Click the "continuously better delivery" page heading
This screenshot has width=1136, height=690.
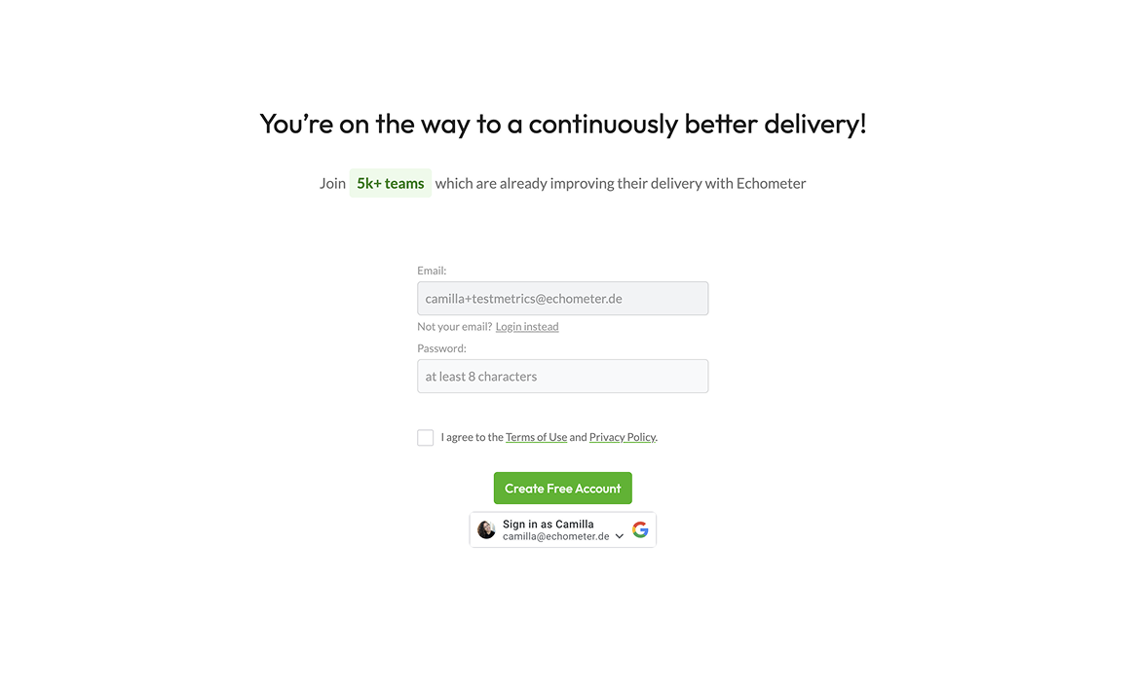click(562, 125)
